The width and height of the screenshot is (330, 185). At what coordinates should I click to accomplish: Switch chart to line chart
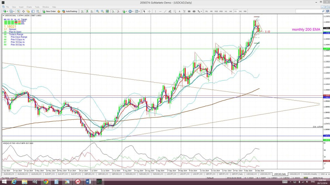point(92,11)
